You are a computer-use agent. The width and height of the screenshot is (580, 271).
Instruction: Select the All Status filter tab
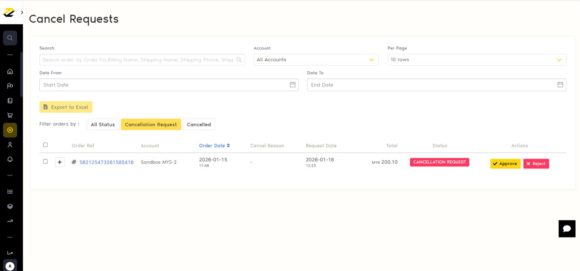click(103, 125)
